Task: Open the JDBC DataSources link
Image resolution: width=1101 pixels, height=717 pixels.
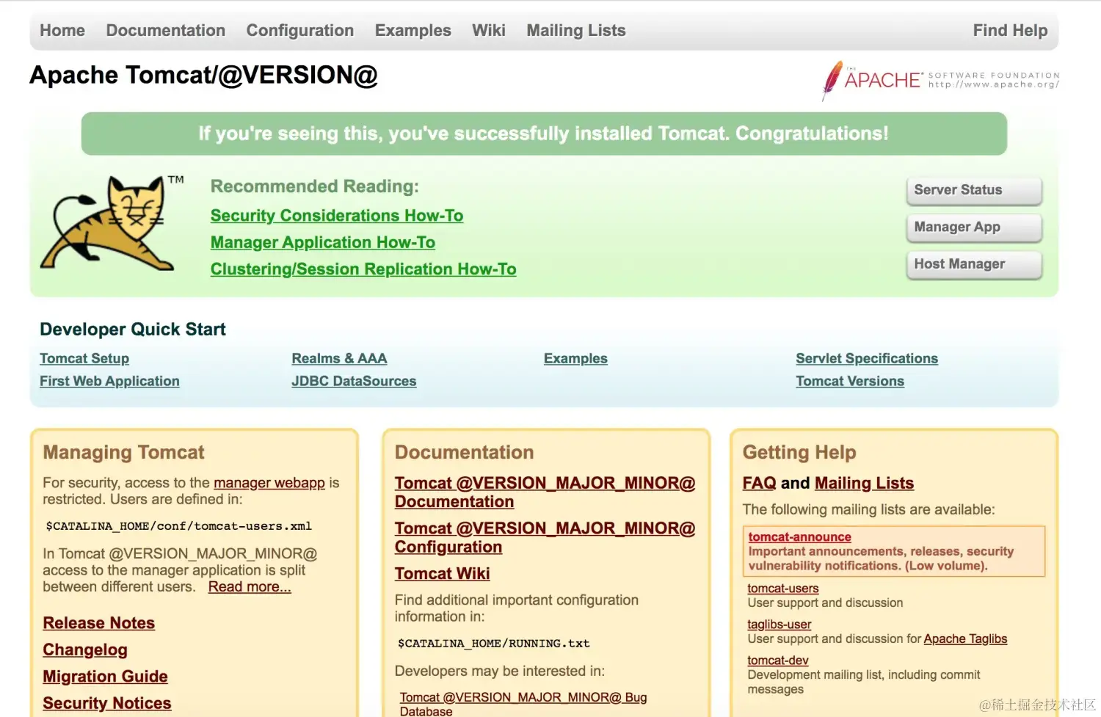Action: point(354,382)
